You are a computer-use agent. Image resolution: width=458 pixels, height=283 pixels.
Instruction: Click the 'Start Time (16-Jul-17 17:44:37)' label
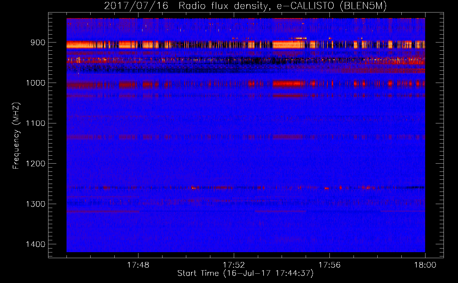tap(245, 273)
